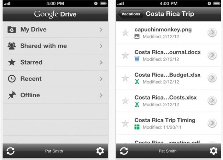Go back to Vacations folder

(x=130, y=14)
